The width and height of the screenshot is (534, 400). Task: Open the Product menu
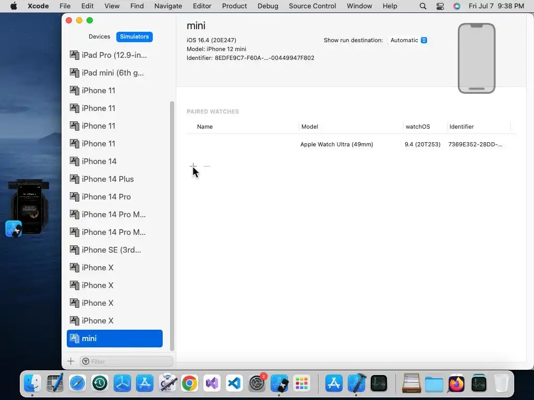click(234, 6)
